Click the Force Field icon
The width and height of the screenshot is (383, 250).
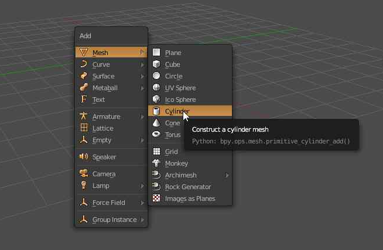84,203
